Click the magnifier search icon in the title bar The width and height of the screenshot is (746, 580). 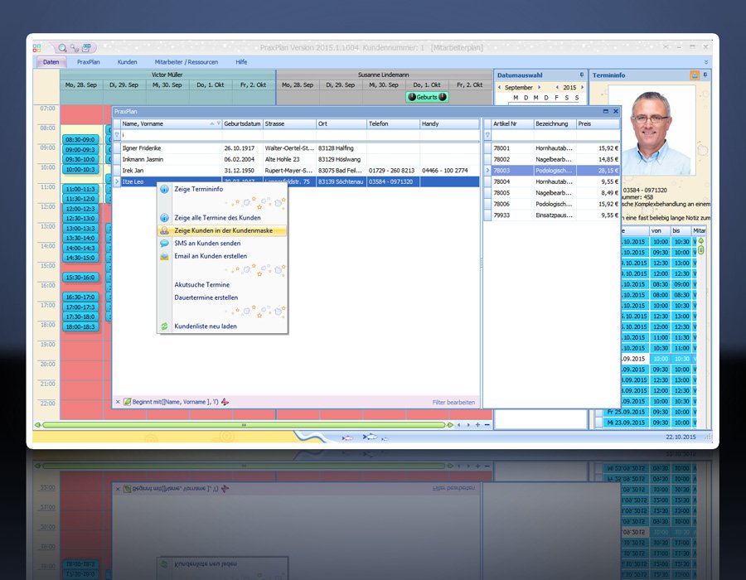point(62,47)
